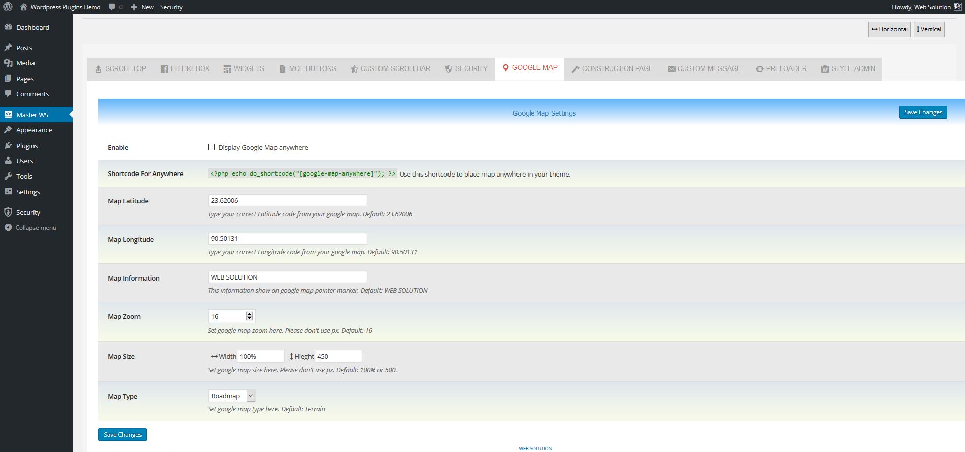The image size is (965, 452).
Task: Click the Facebook icon on FB Likebox tab
Action: (x=164, y=69)
